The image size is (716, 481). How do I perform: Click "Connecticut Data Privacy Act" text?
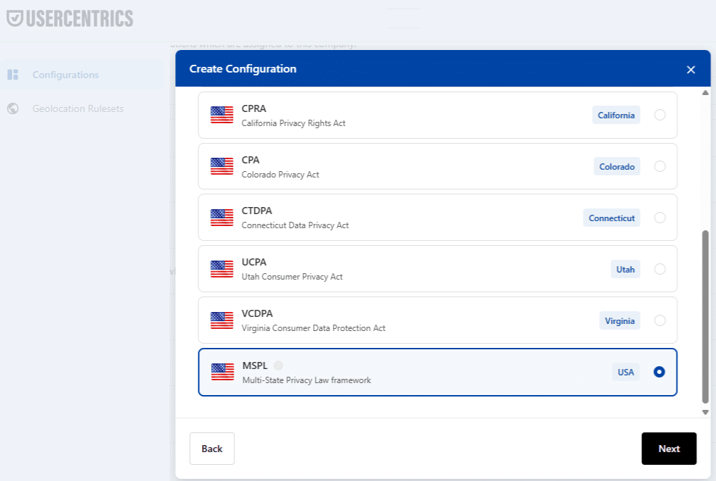pos(295,225)
